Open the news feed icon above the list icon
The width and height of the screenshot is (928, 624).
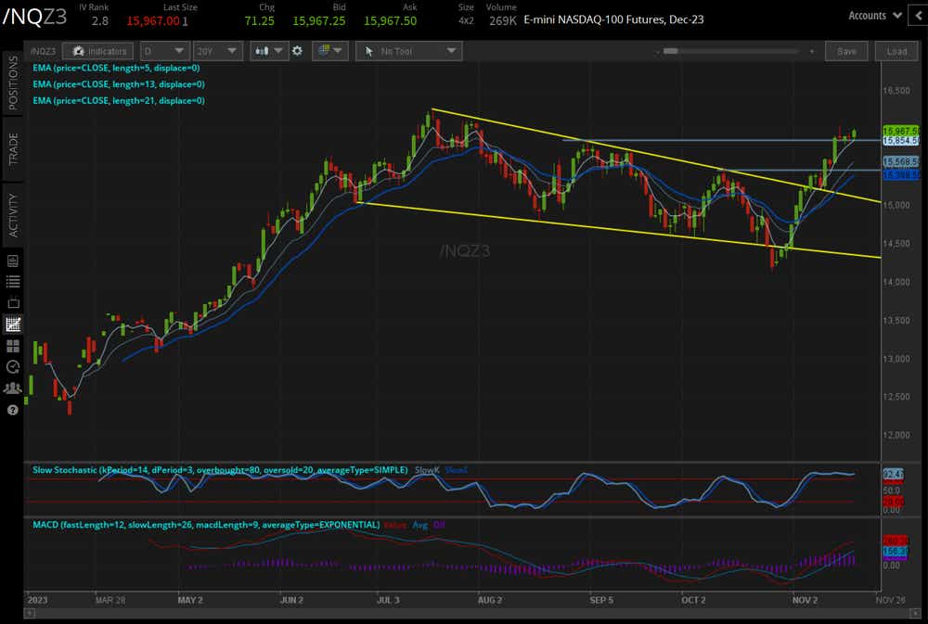tap(12, 261)
